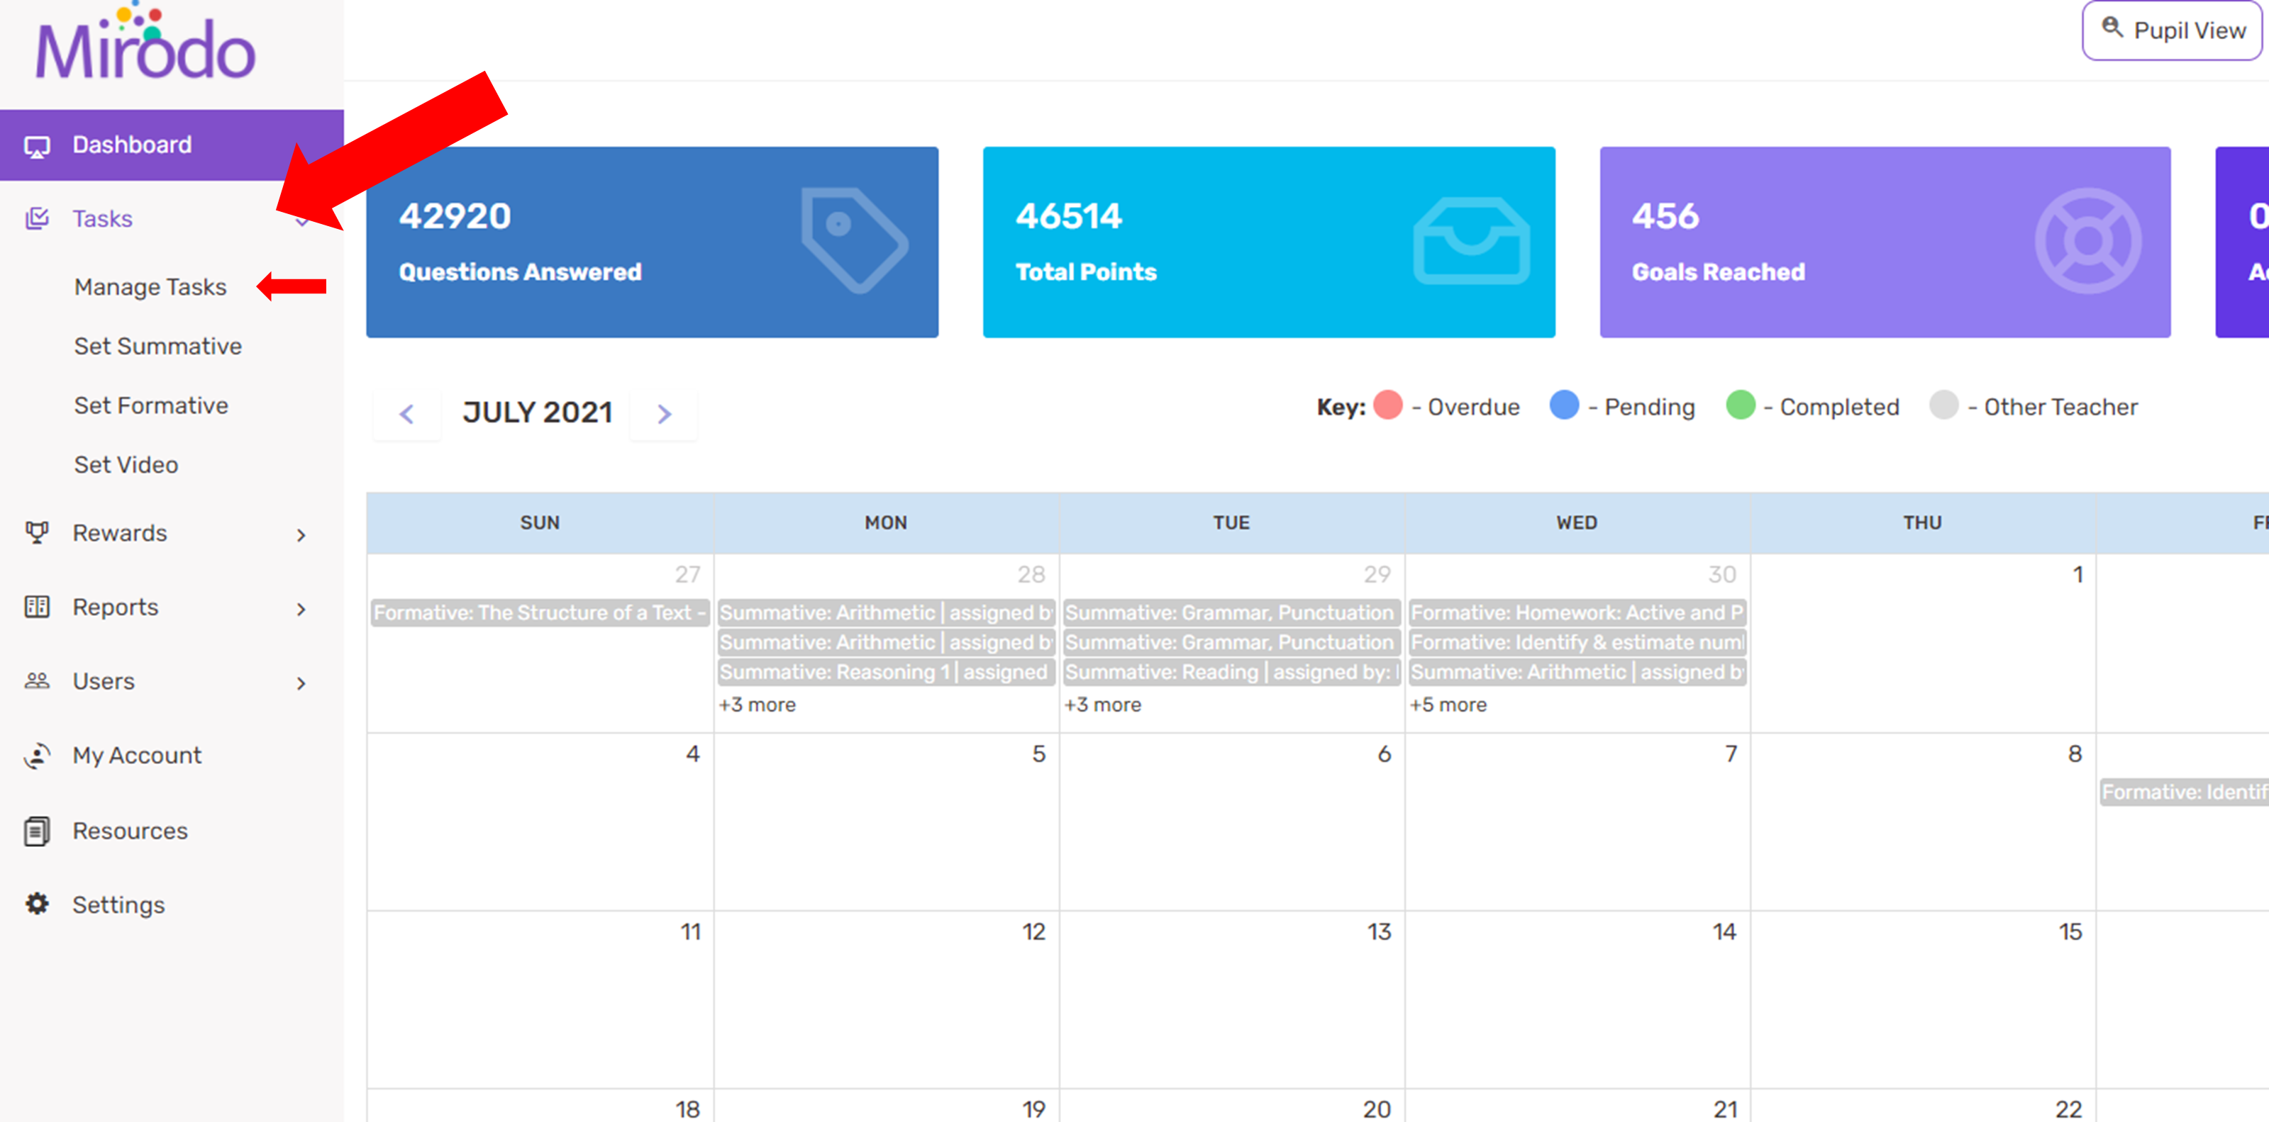Go to previous month with left chevron
Image resolution: width=2269 pixels, height=1122 pixels.
tap(407, 414)
